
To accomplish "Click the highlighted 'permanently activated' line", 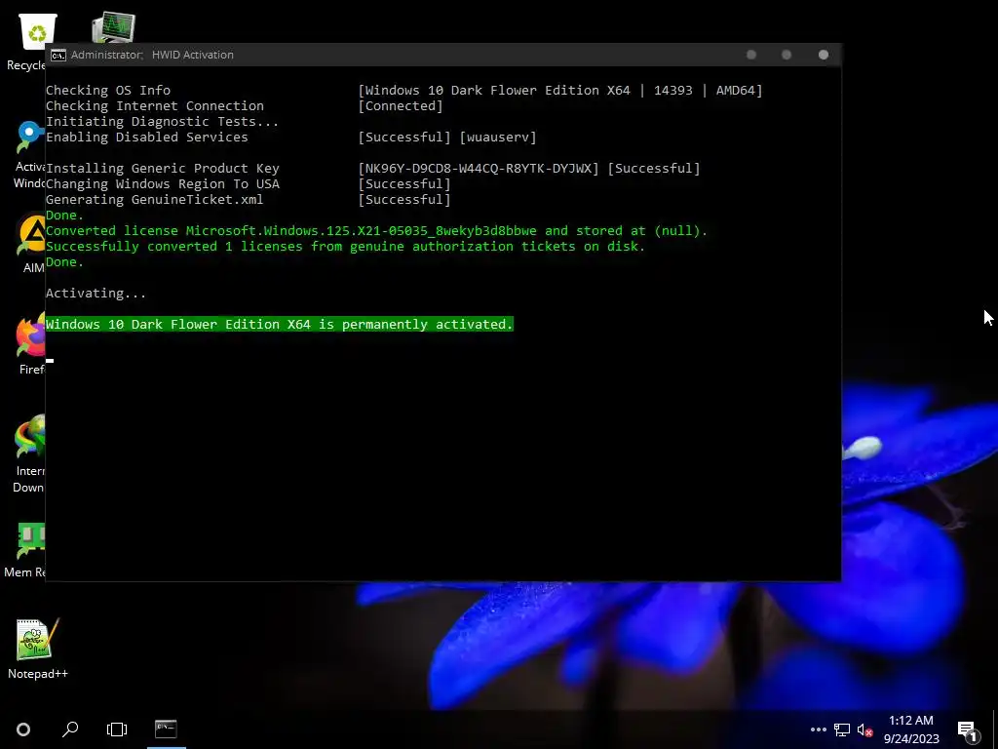I will coord(280,324).
